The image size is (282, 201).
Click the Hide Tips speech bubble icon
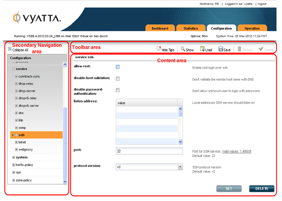pos(159,49)
